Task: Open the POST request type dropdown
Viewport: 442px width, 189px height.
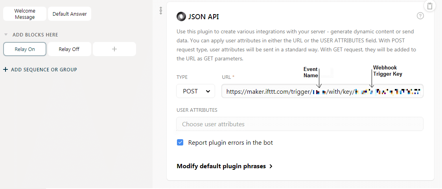Action: tap(195, 91)
